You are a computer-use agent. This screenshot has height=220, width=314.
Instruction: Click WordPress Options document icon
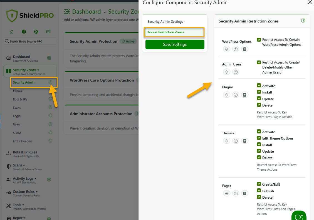pyautogui.click(x=244, y=49)
